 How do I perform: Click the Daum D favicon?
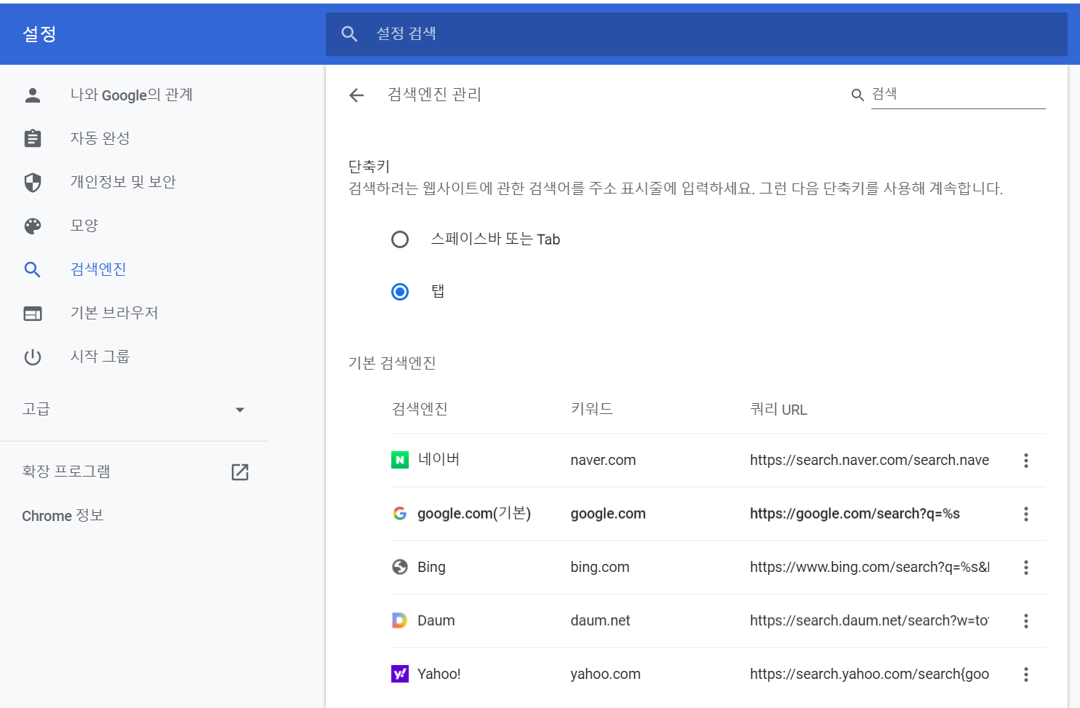pos(400,621)
